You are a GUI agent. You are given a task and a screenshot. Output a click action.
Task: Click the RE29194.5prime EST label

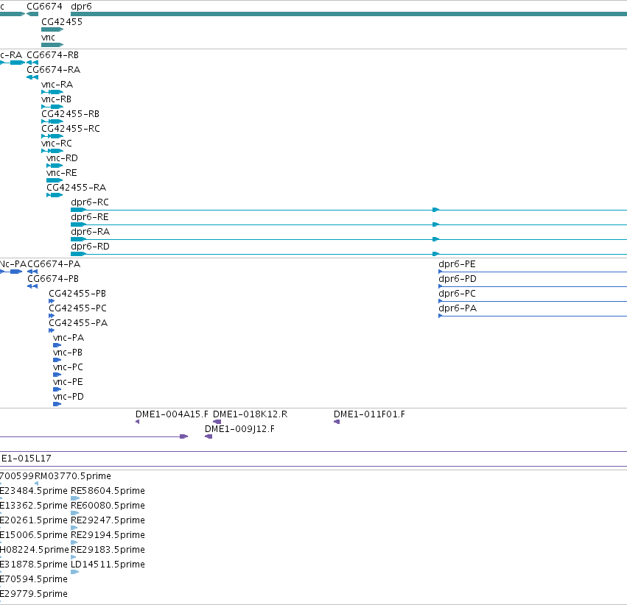pyautogui.click(x=108, y=536)
